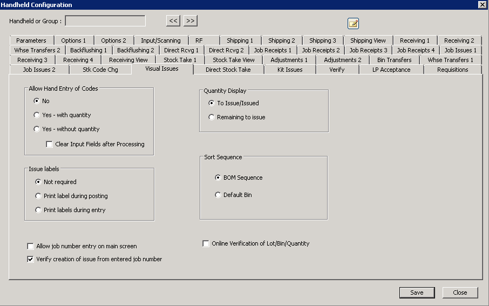This screenshot has height=306, width=489.
Task: Go to previous handheld with << button
Action: 173,21
